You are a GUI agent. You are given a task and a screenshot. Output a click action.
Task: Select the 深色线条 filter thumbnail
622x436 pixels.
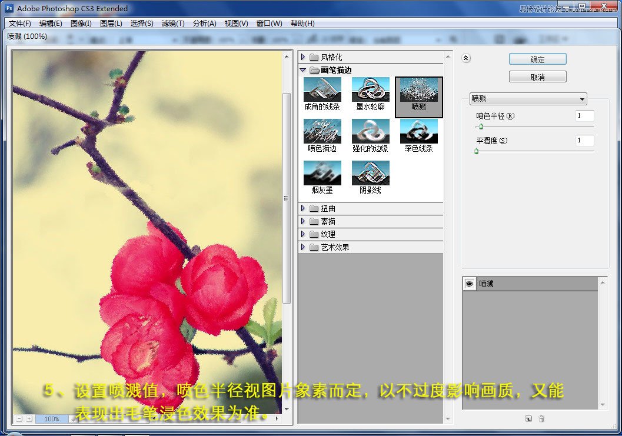(418, 131)
